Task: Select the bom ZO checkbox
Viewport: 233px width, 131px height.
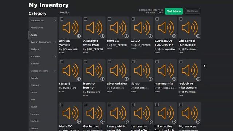Action: (x=109, y=19)
